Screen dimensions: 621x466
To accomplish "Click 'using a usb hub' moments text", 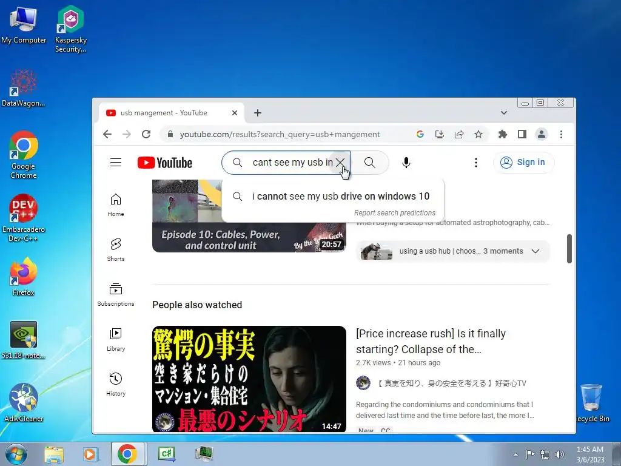I will pyautogui.click(x=440, y=251).
